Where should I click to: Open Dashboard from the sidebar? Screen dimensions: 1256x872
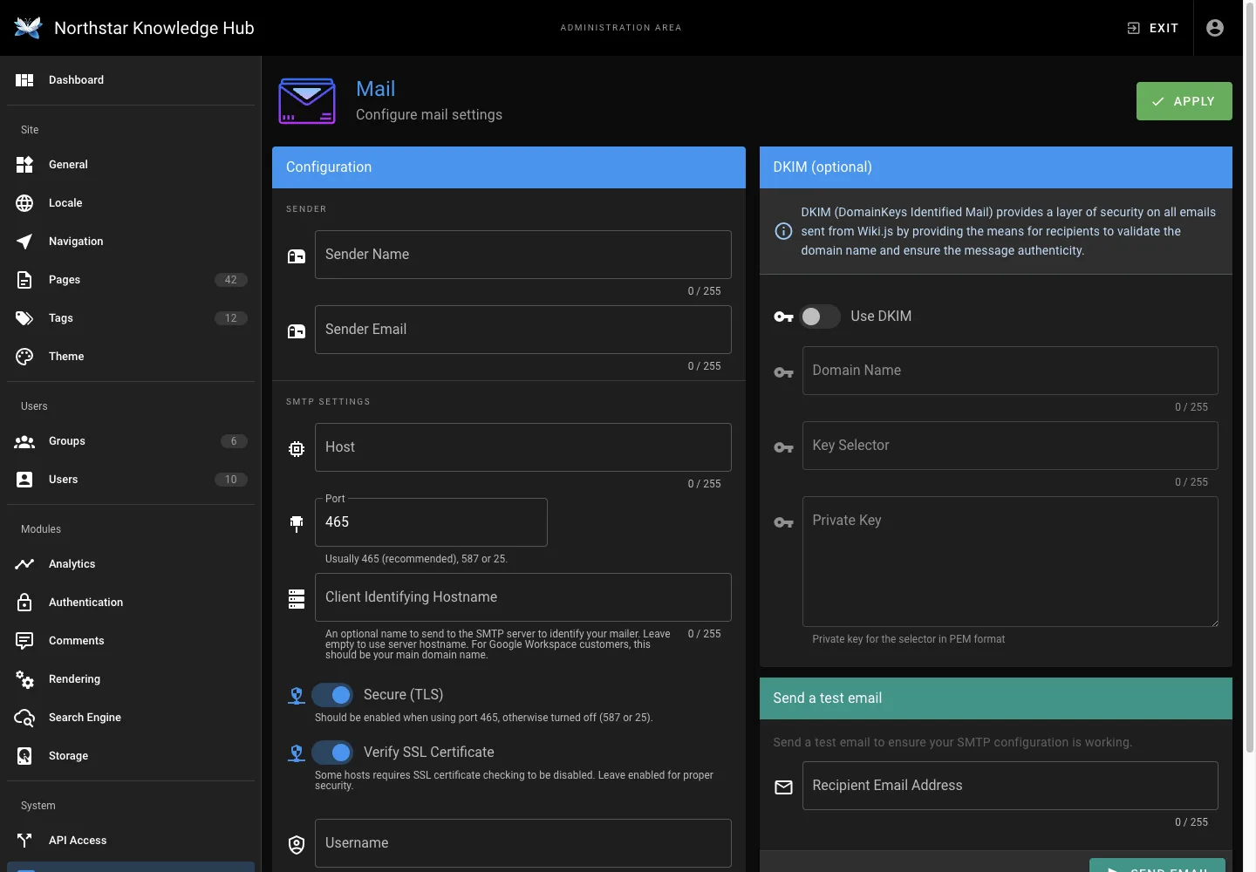(131, 80)
